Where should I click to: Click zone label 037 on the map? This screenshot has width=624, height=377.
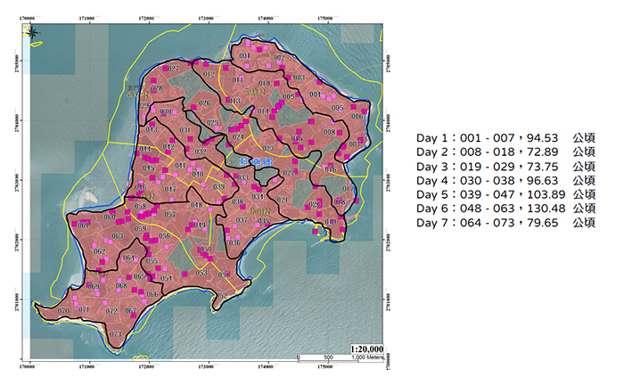tap(242, 220)
